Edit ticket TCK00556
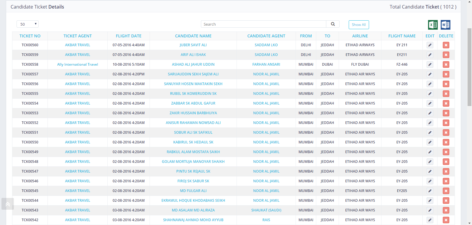 click(430, 84)
